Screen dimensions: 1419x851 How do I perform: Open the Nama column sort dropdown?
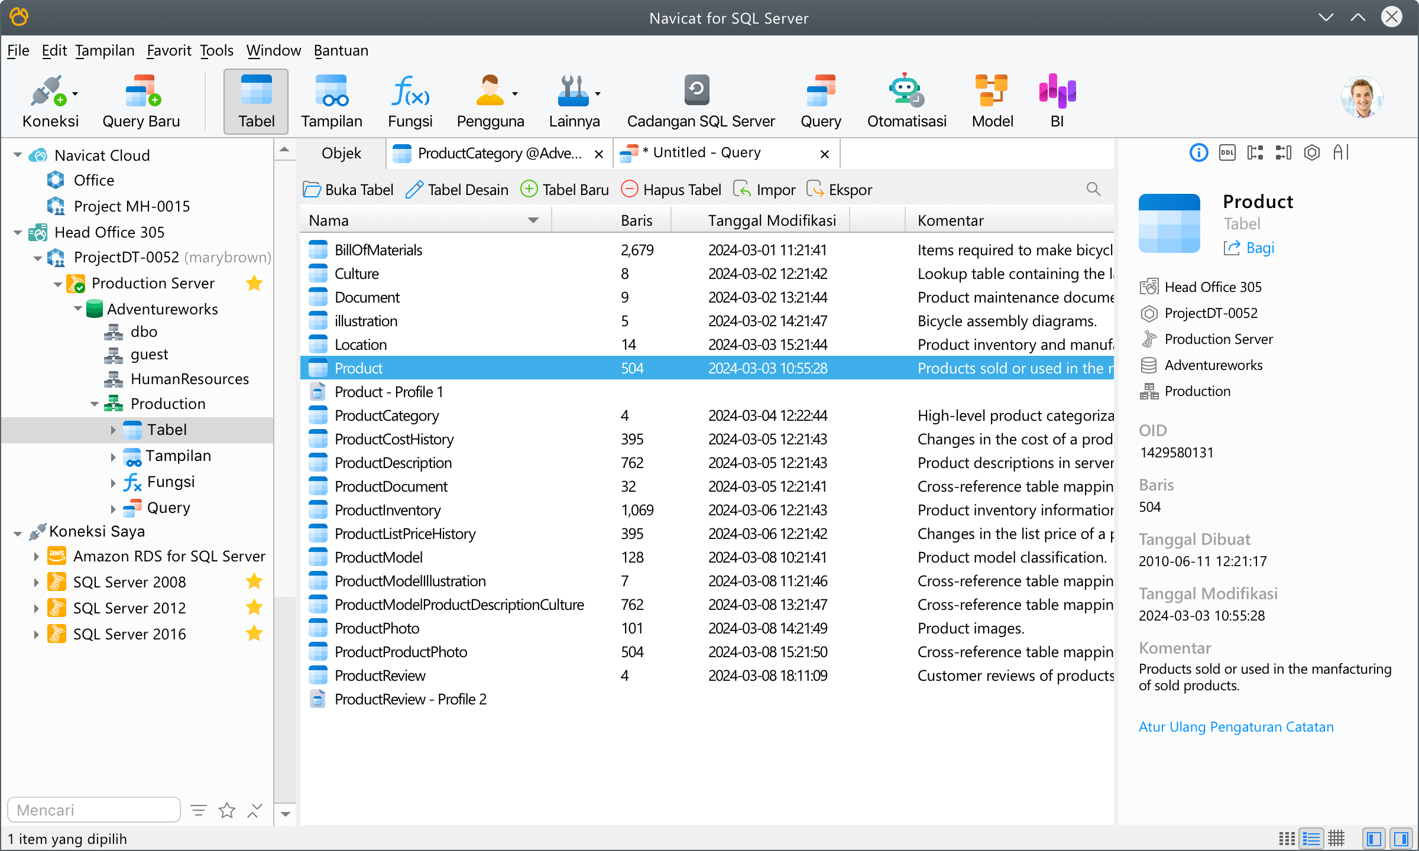[x=533, y=220]
